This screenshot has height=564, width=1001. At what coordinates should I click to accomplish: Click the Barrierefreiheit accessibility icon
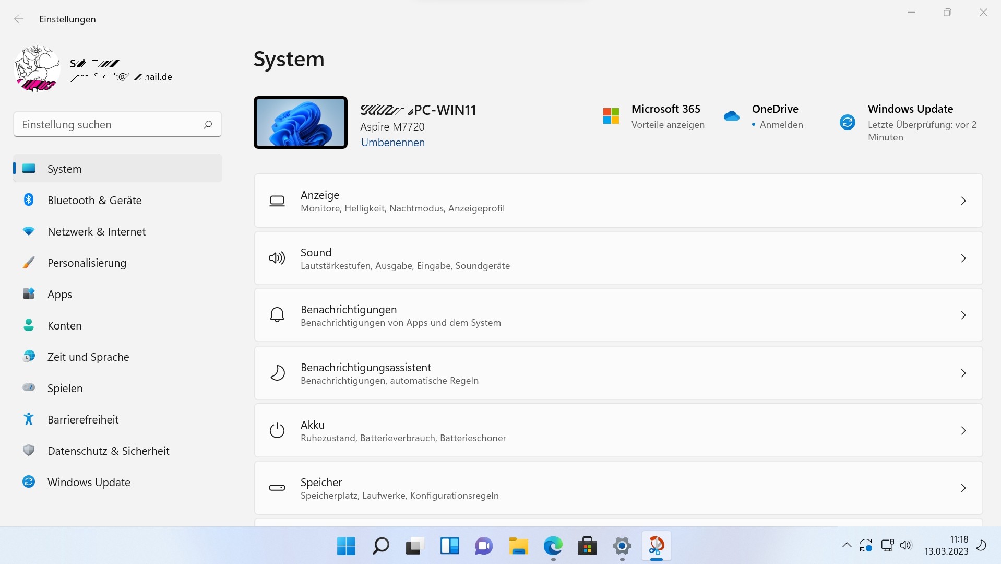(x=29, y=419)
